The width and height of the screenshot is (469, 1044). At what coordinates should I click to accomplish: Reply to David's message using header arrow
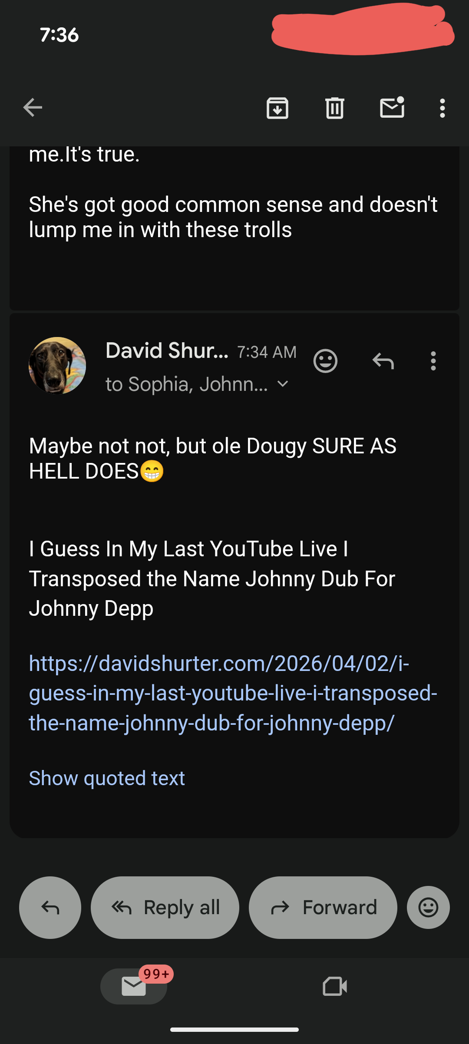tap(383, 361)
